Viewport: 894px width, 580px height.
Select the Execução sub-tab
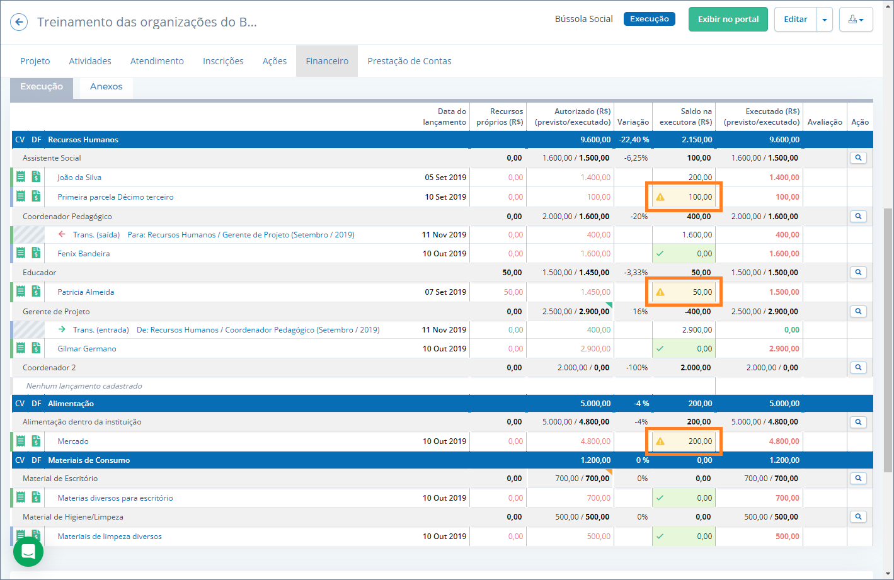tap(42, 87)
